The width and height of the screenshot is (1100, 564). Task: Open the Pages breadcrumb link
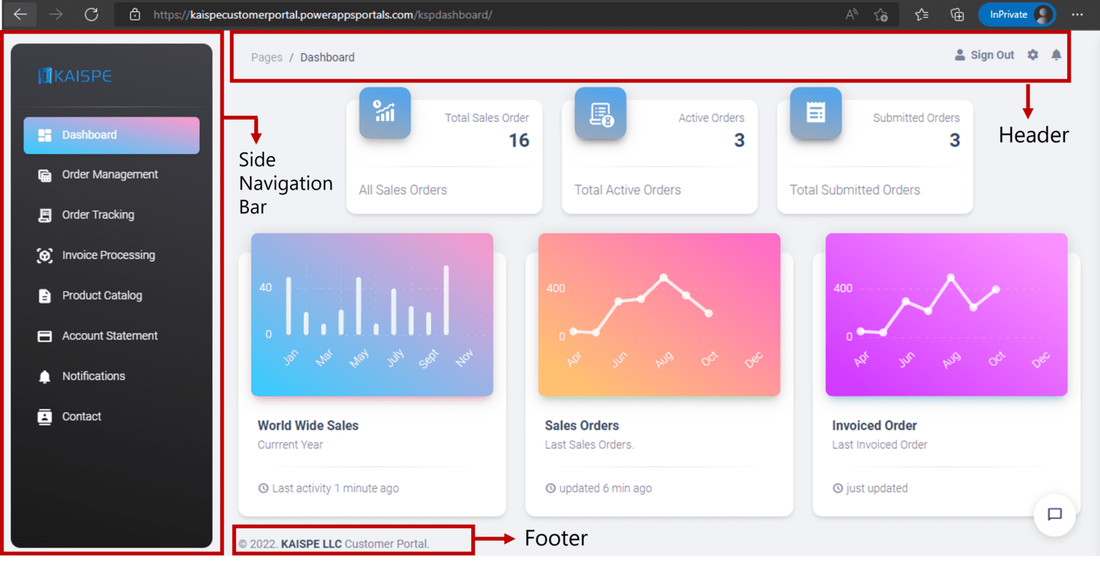tap(266, 57)
